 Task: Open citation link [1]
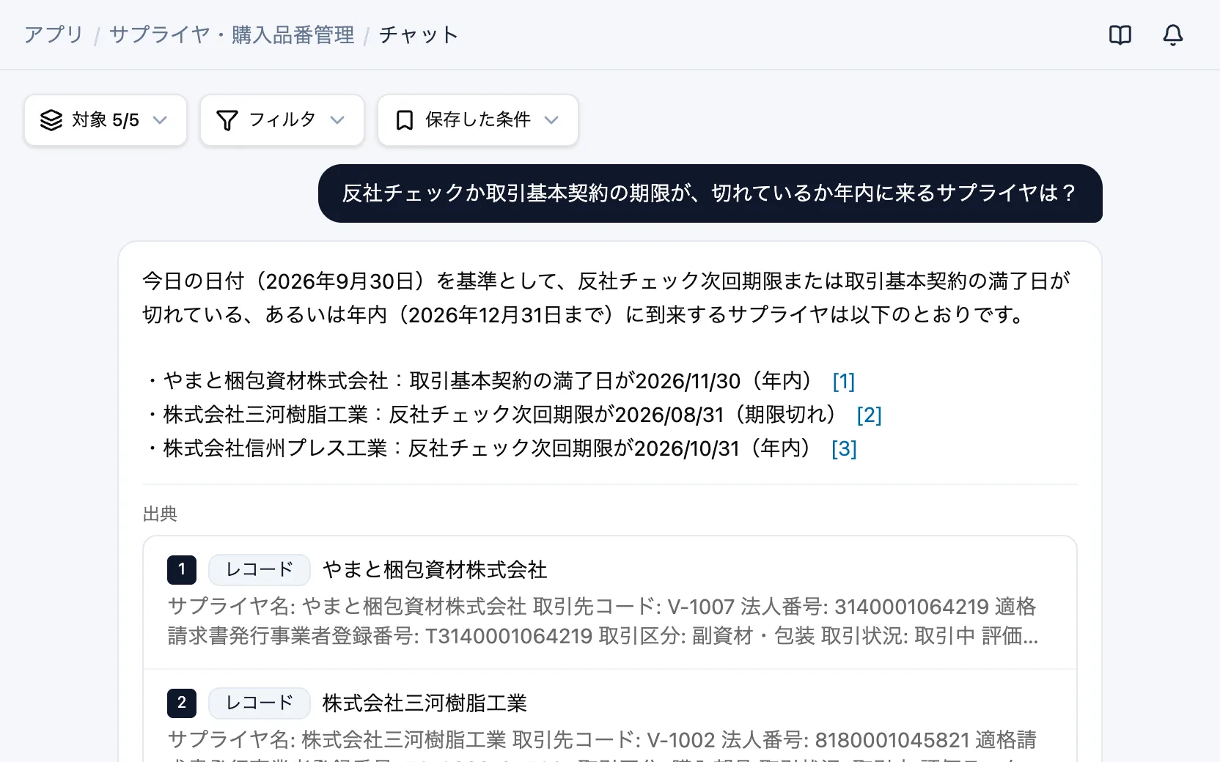point(844,381)
